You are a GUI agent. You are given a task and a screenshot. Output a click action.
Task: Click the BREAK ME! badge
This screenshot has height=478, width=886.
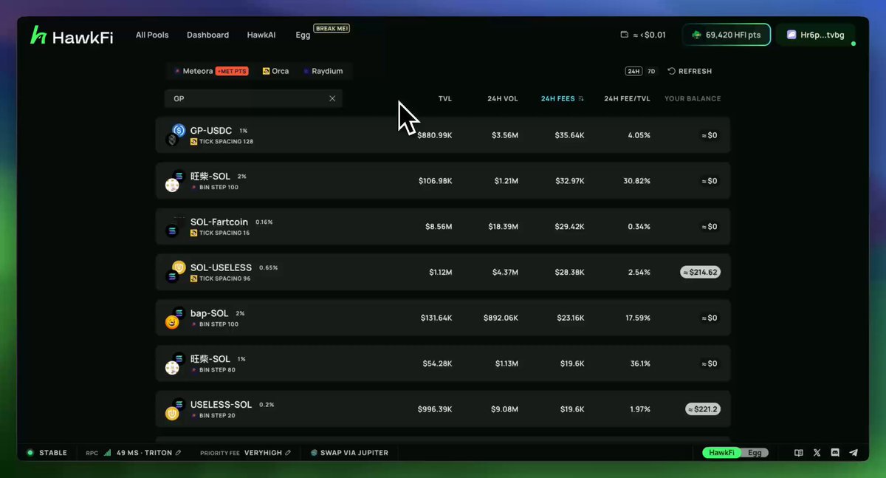[x=332, y=28]
